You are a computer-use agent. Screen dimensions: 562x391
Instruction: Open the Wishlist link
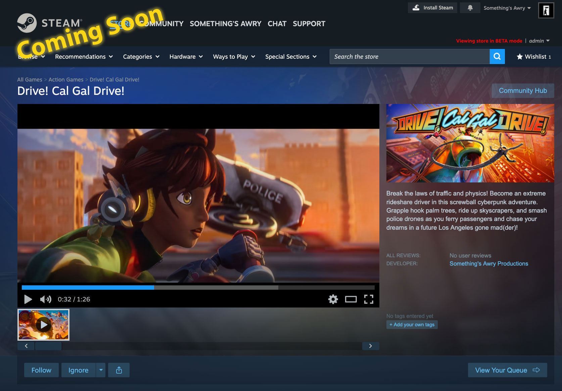(x=534, y=57)
